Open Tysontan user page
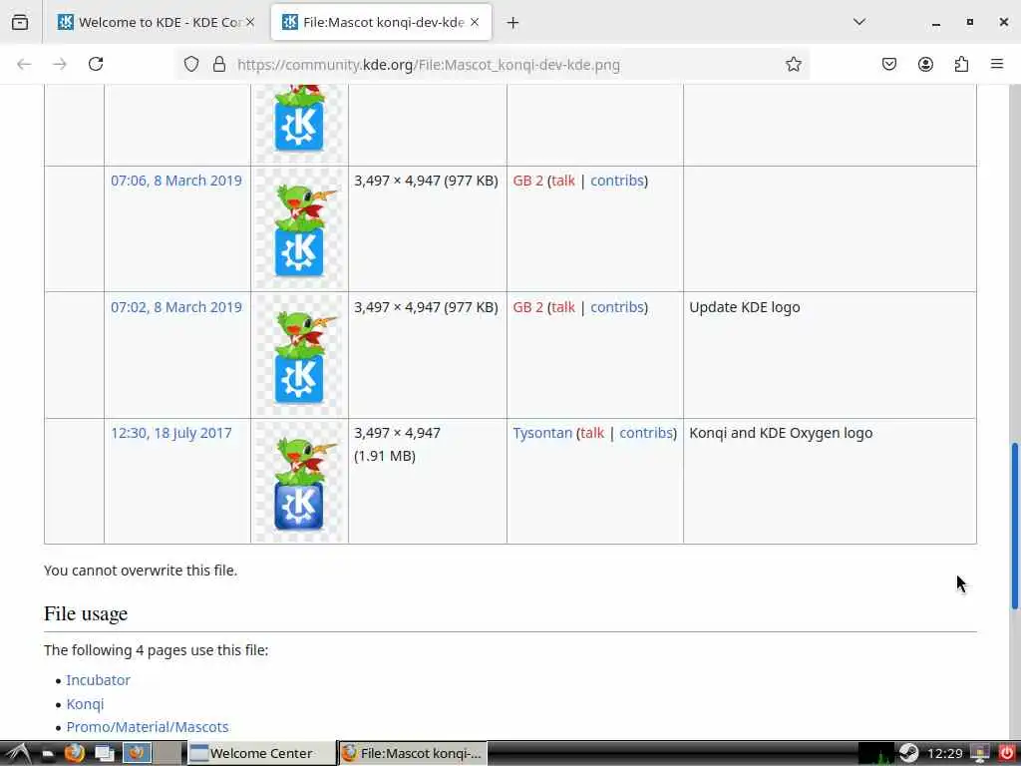The image size is (1021, 766). [542, 433]
